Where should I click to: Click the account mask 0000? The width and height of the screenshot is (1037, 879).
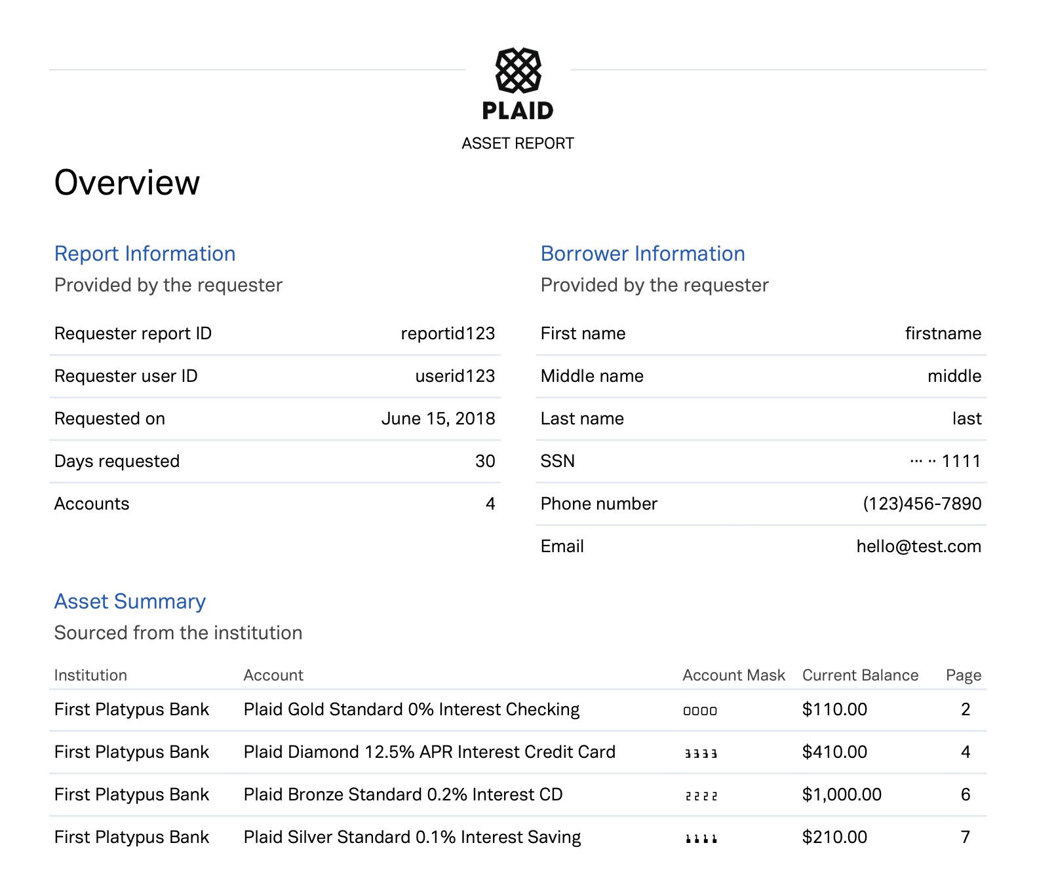(x=700, y=711)
